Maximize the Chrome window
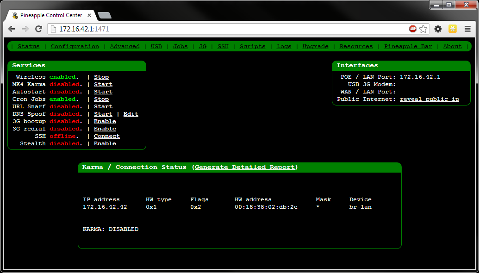 (x=449, y=4)
